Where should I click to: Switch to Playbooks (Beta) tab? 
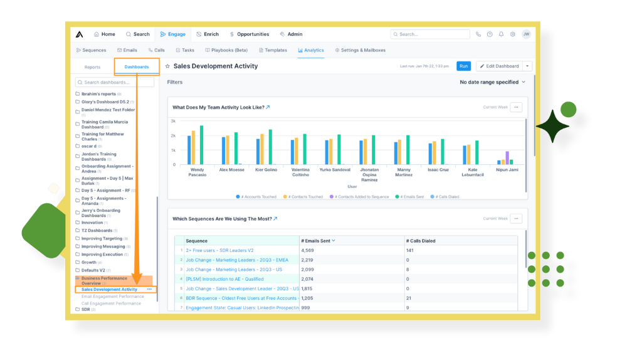click(x=226, y=50)
